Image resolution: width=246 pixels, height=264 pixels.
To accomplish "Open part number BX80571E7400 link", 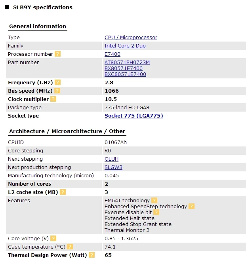I will pos(124,68).
